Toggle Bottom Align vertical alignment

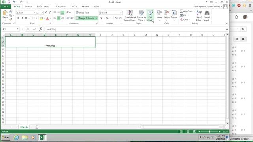62,13
